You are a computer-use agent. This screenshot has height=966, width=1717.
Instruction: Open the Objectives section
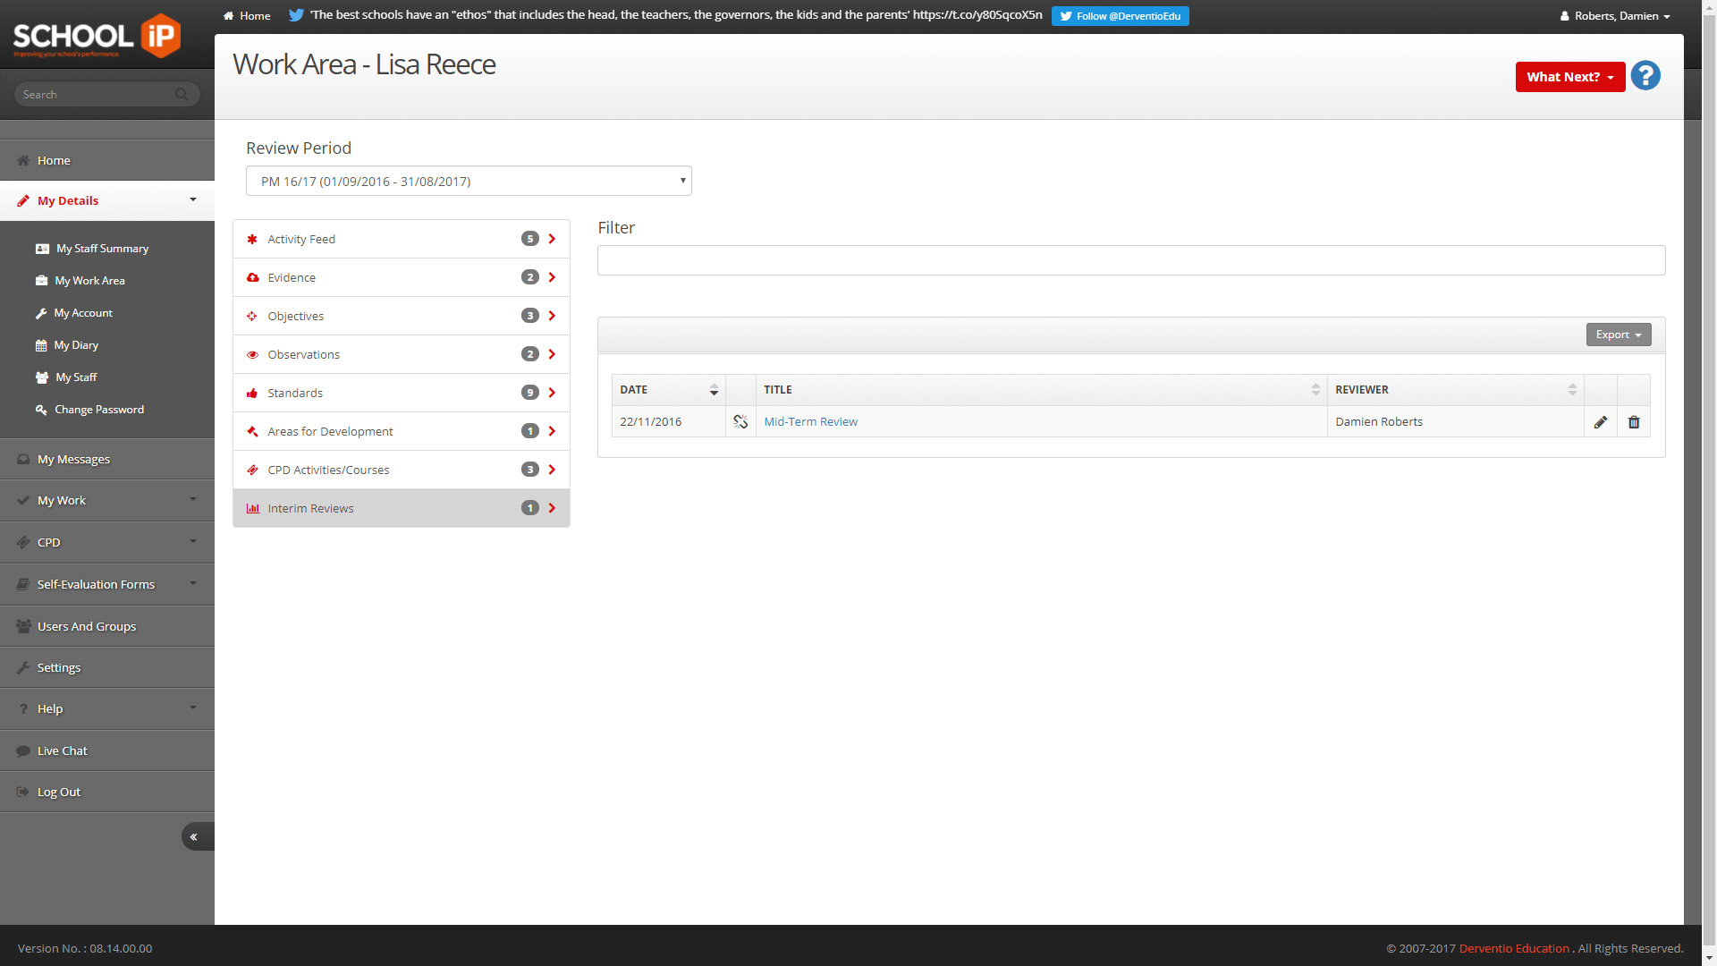[402, 316]
